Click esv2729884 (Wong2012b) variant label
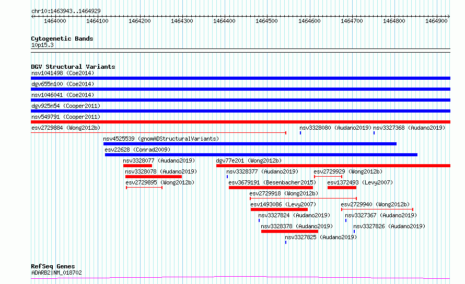465x284 pixels. pos(66,128)
